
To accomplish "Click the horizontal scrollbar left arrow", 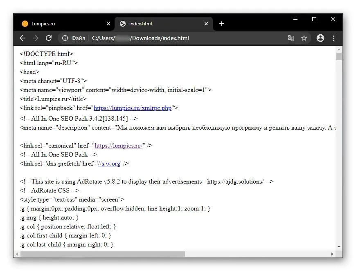I will tap(17, 254).
